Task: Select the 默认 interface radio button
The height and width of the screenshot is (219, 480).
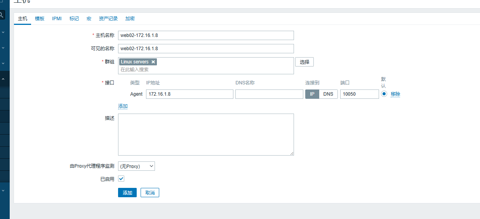Action: pyautogui.click(x=384, y=94)
